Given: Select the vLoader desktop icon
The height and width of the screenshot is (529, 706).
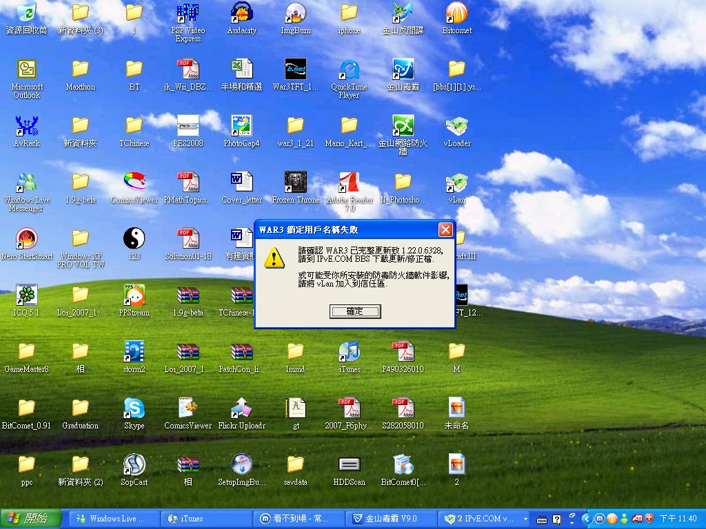Looking at the screenshot, I should [456, 127].
